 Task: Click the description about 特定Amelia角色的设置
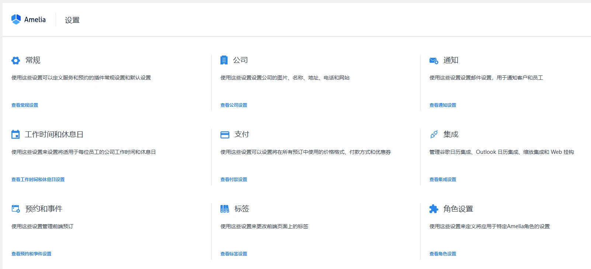[x=490, y=226]
